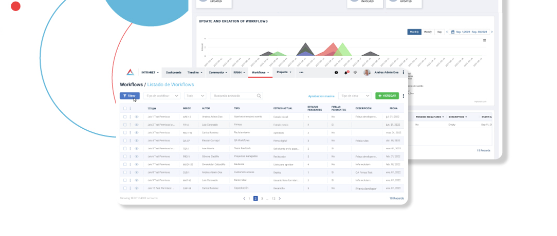This screenshot has height=236, width=557.
Task: Check the box for Job 4 Test Permisos
Action: [125, 140]
